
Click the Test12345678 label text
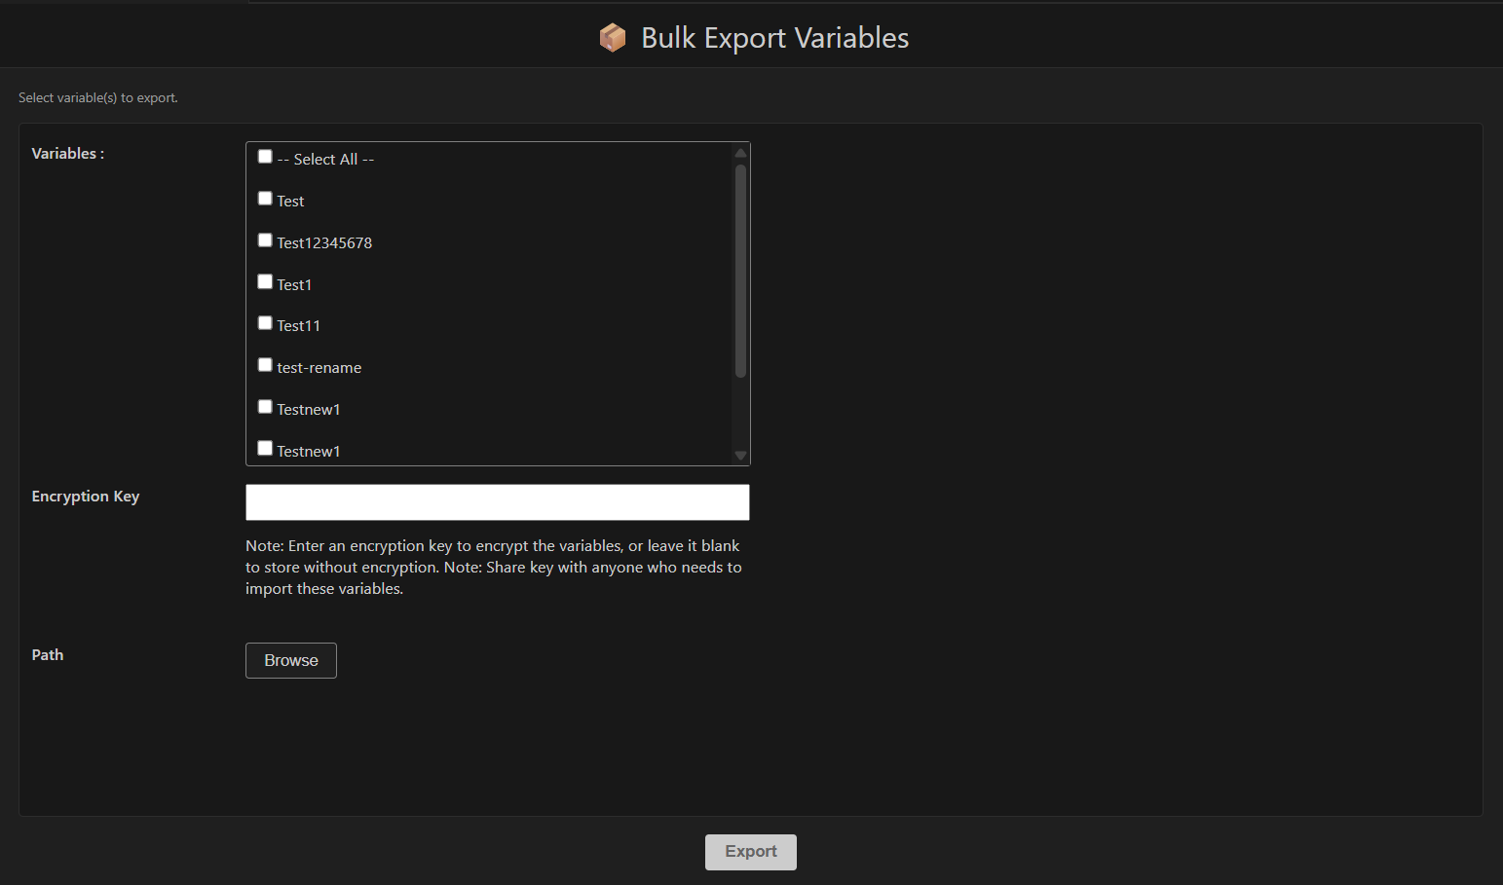tap(324, 243)
